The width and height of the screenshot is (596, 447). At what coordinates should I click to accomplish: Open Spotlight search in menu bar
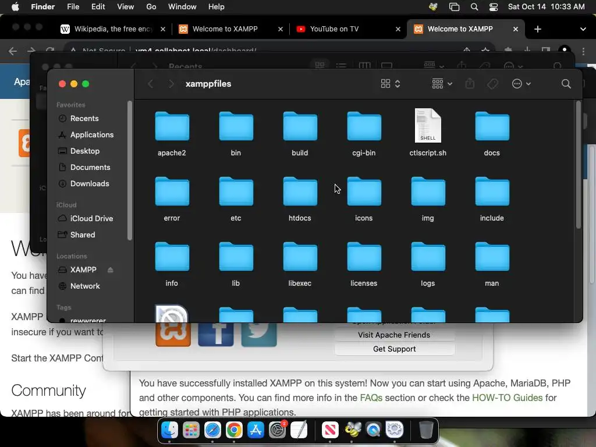474,7
